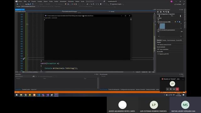Toggle camera in meeting mini window

pos(167,89)
